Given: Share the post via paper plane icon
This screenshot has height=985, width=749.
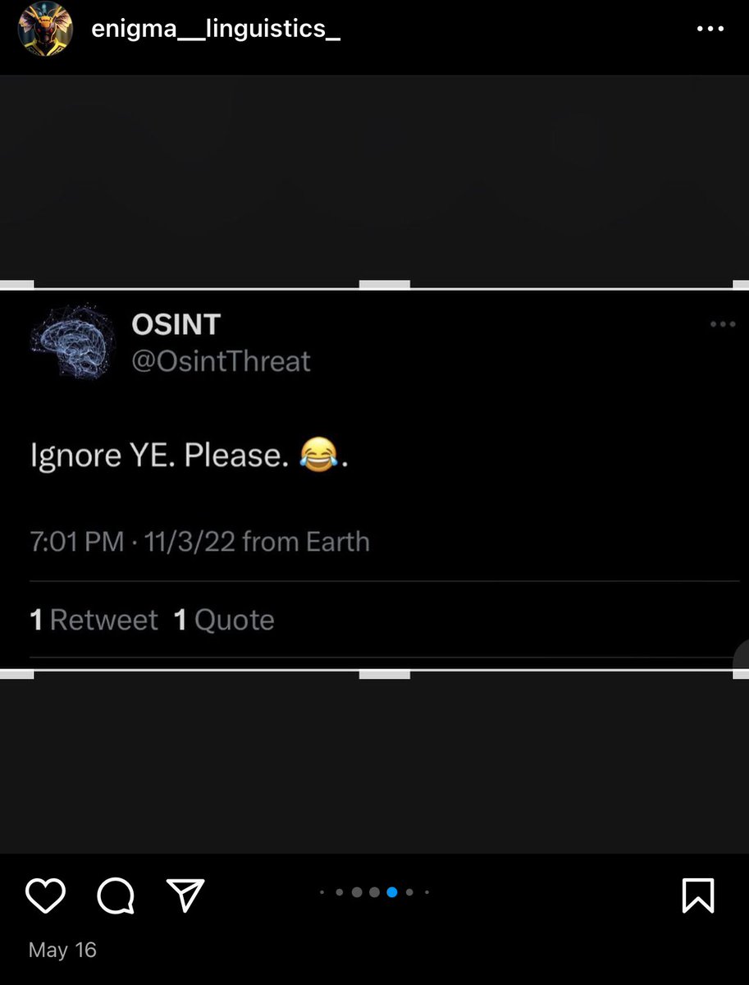Looking at the screenshot, I should (x=185, y=895).
